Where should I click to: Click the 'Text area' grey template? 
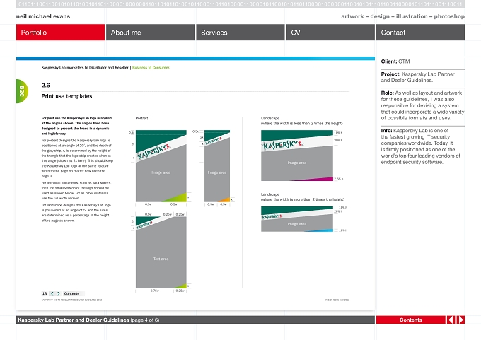click(161, 252)
